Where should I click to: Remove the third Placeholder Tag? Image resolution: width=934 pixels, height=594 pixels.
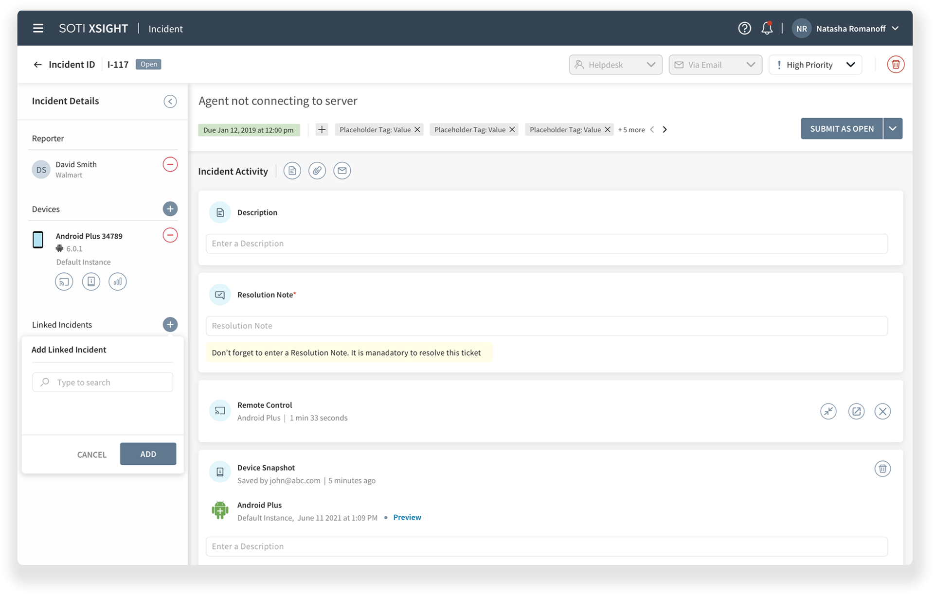(607, 130)
